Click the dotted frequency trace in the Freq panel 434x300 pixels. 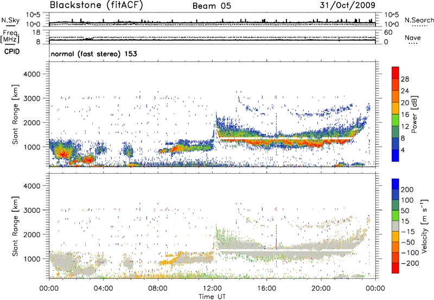coord(212,37)
